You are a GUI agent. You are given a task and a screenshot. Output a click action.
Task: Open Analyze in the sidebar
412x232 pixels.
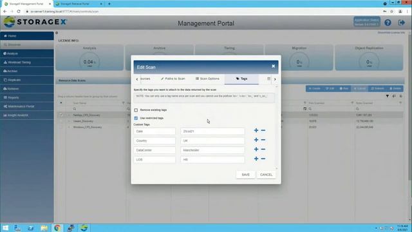(27, 53)
